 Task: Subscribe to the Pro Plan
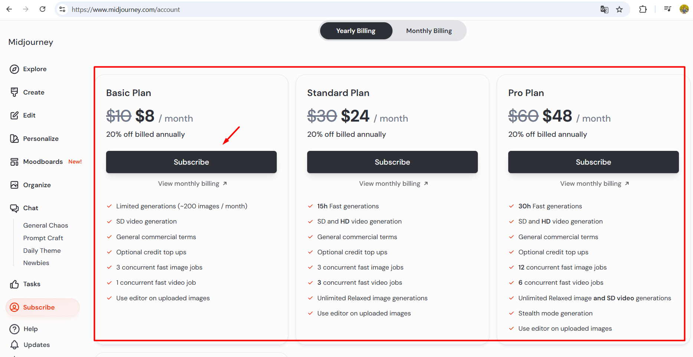(x=593, y=162)
